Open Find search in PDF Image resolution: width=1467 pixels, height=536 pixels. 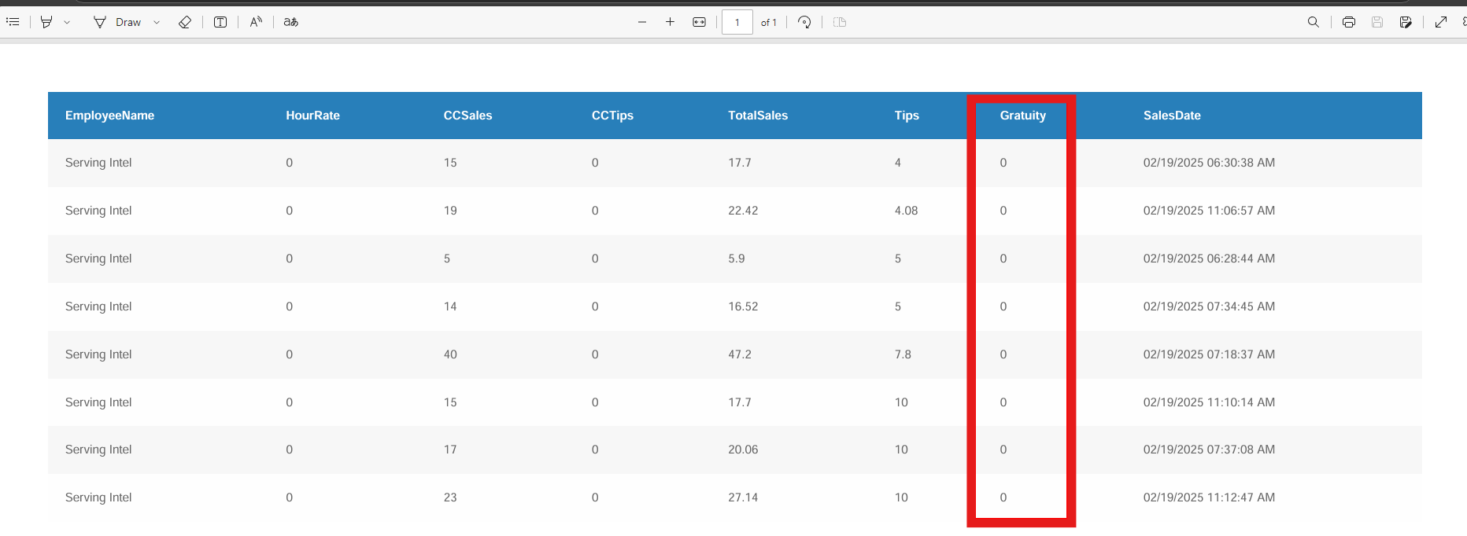(1314, 22)
